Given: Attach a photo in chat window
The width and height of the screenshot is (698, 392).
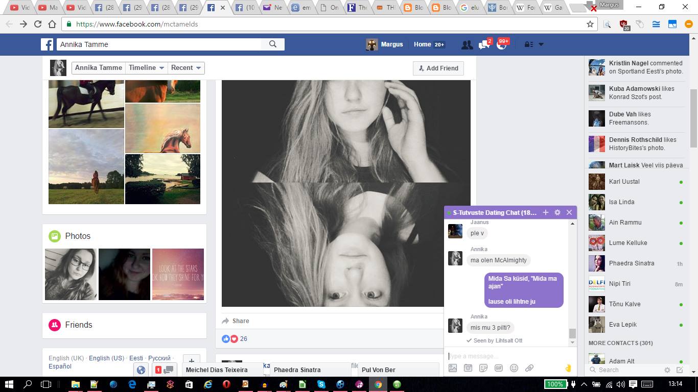Looking at the screenshot, I should (453, 368).
